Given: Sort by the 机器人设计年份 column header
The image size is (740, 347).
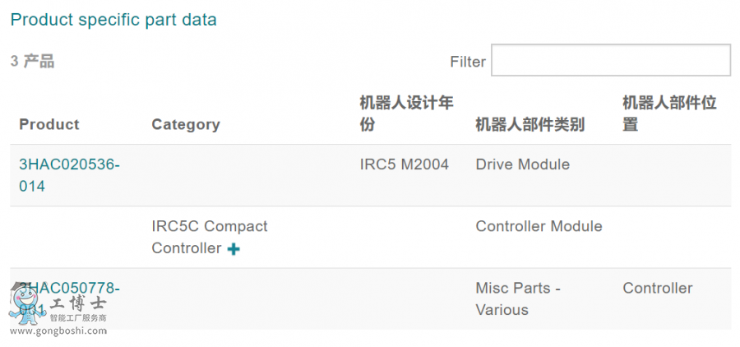Looking at the screenshot, I should [406, 113].
